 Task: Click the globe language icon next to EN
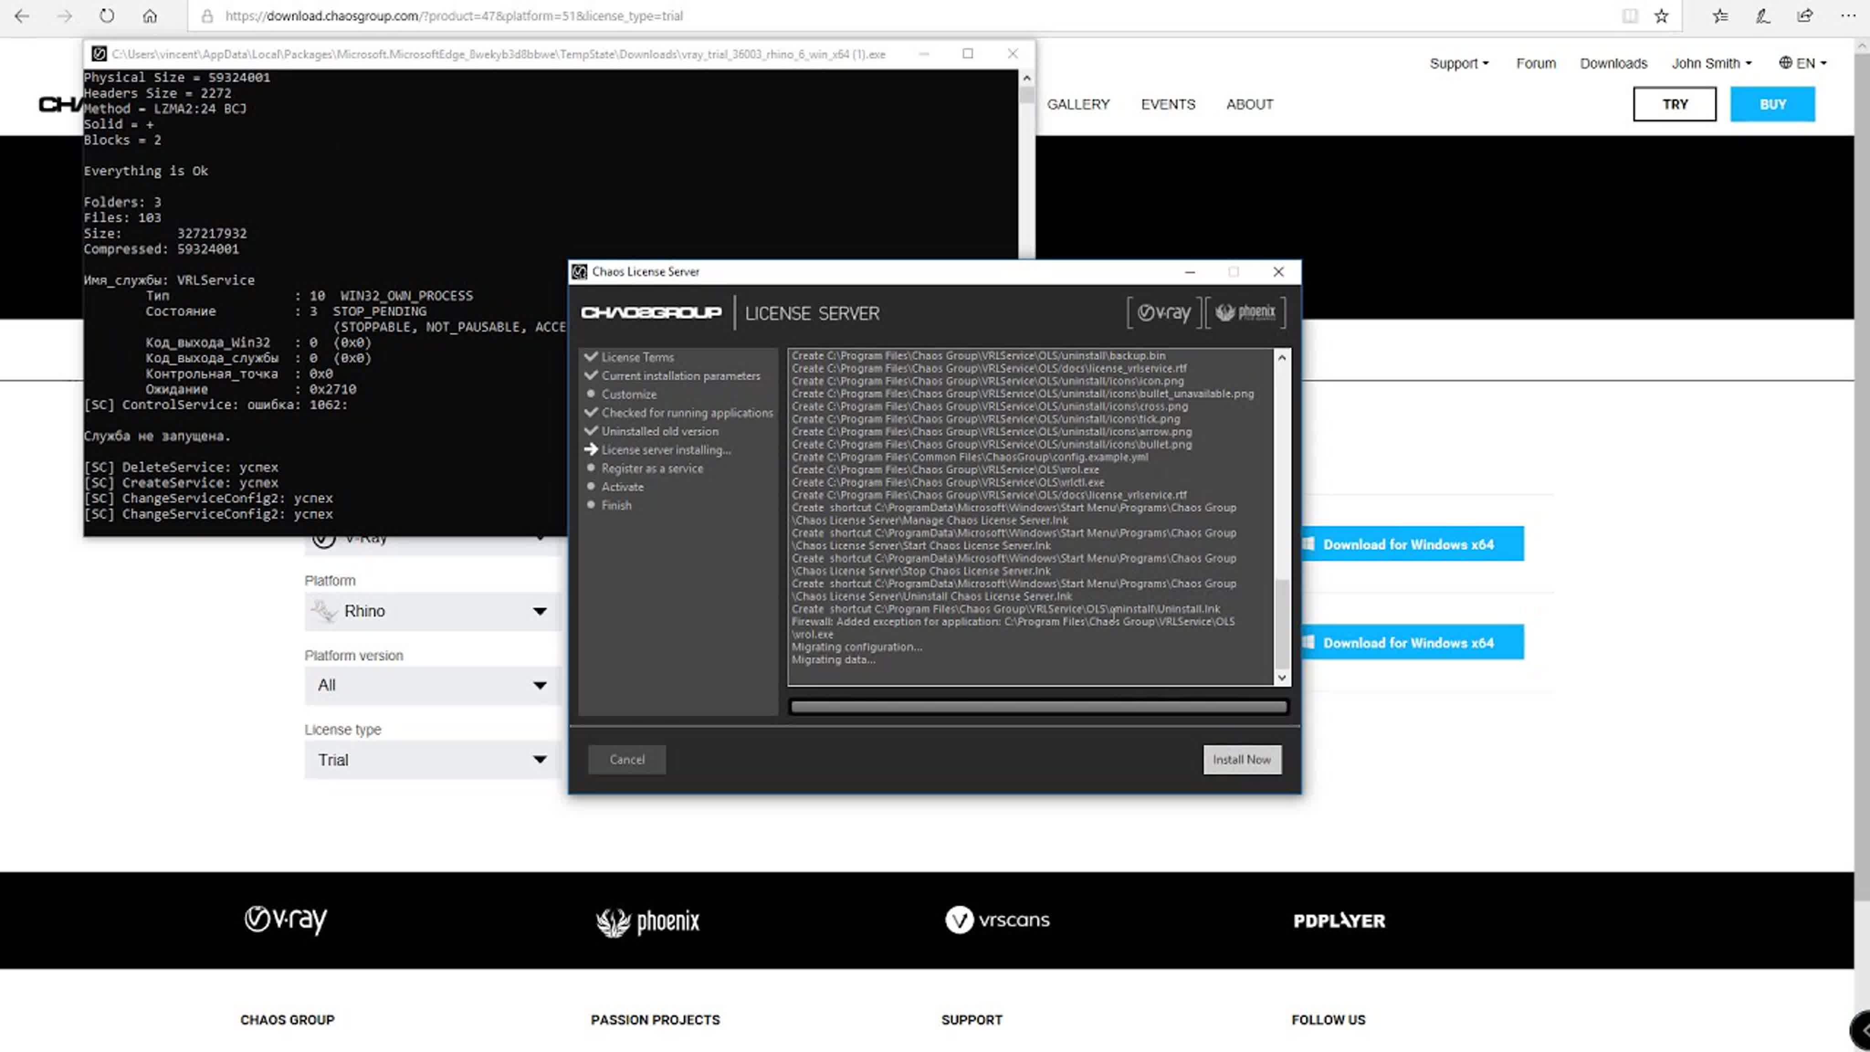click(x=1786, y=63)
